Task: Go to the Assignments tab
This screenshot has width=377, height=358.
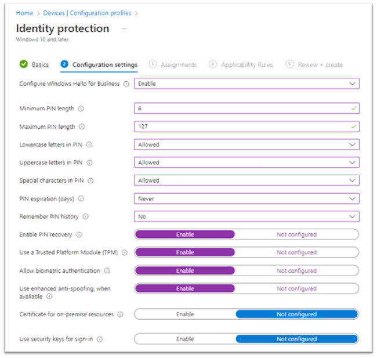Action: [173, 64]
